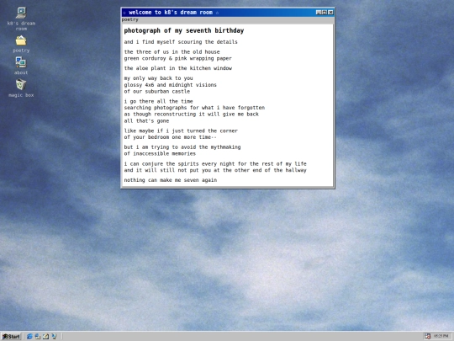Click the line 'and i find myself scouring the details'
The height and width of the screenshot is (341, 454).
[x=181, y=42]
